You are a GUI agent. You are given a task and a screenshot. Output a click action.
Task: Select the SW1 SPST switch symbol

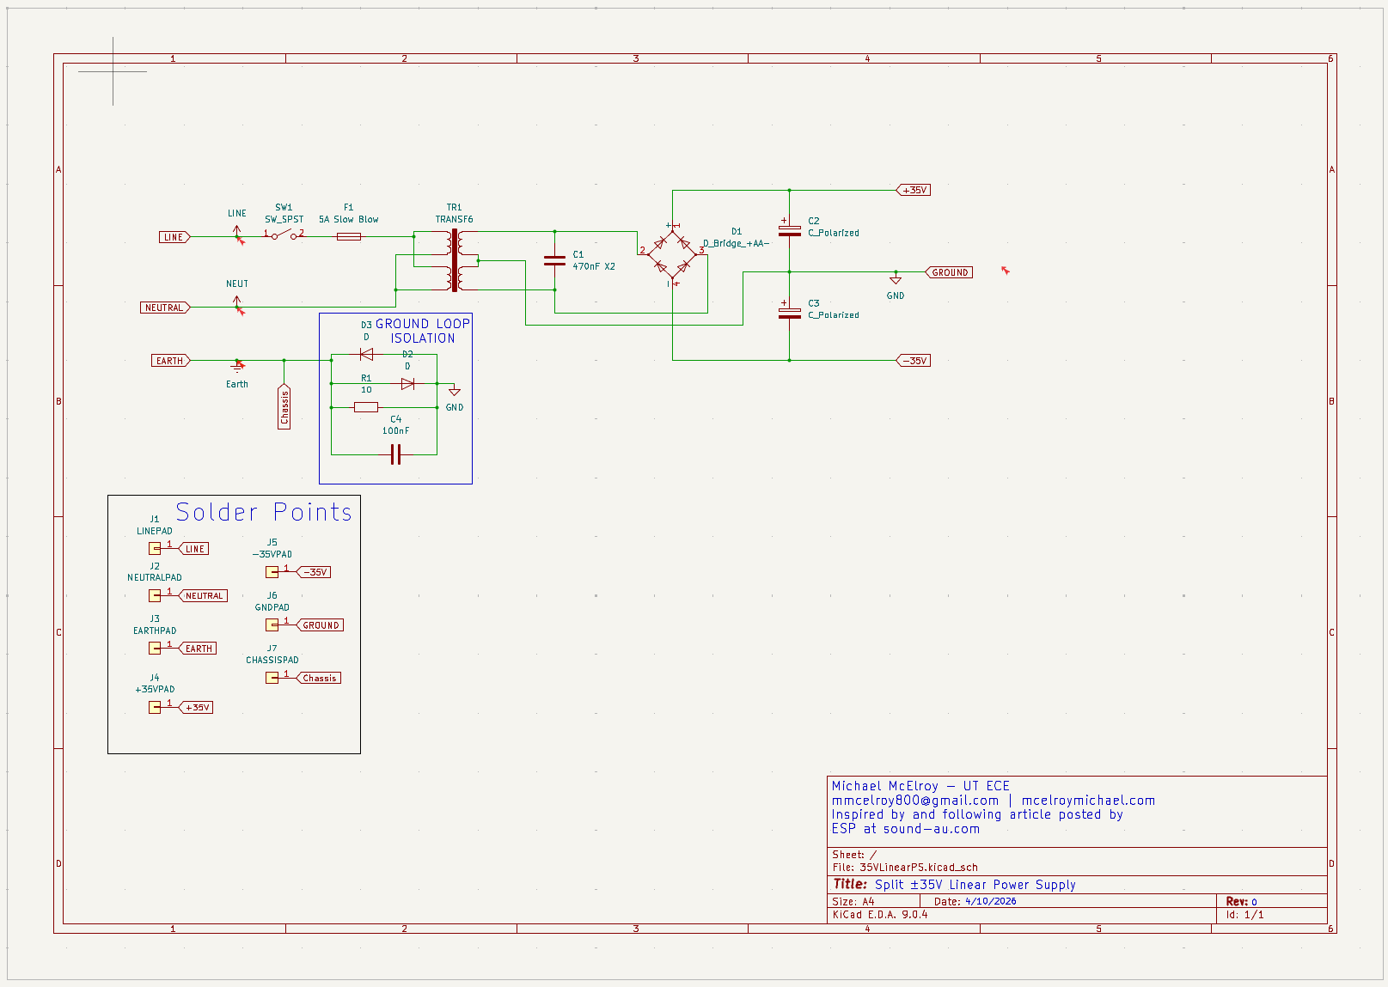284,235
